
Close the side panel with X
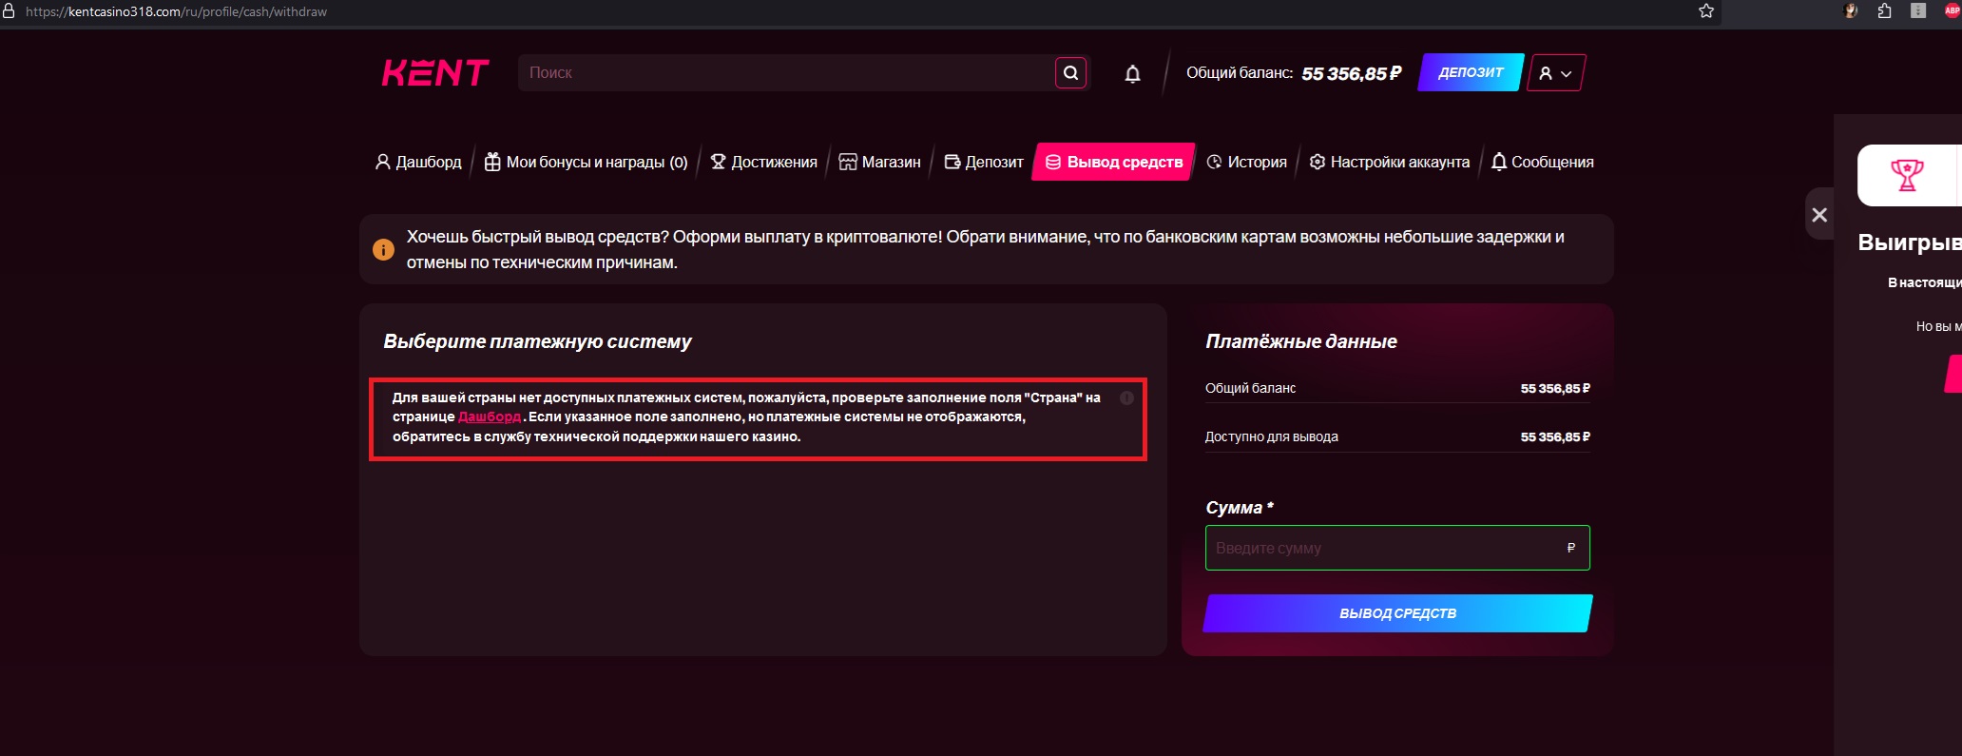[x=1819, y=215]
